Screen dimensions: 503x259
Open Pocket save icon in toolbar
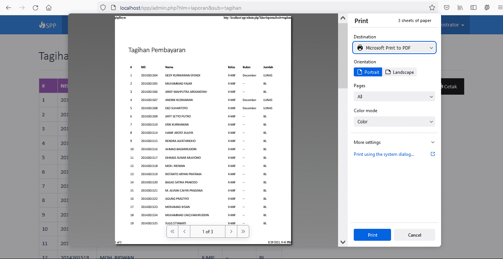tap(446, 7)
